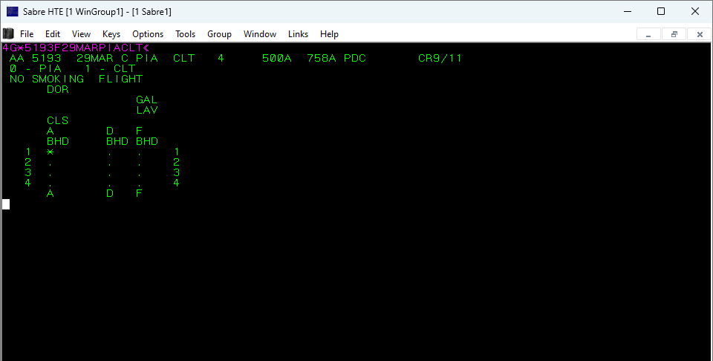Screen dimensions: 713x361
Task: Open the Group menu
Action: 219,34
